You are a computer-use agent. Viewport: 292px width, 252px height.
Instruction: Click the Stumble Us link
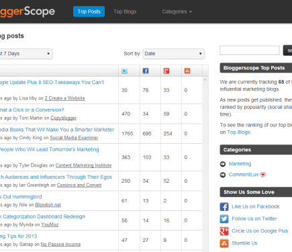(244, 243)
